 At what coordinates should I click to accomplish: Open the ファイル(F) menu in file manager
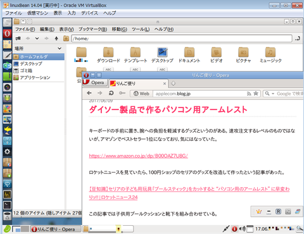tap(25, 29)
